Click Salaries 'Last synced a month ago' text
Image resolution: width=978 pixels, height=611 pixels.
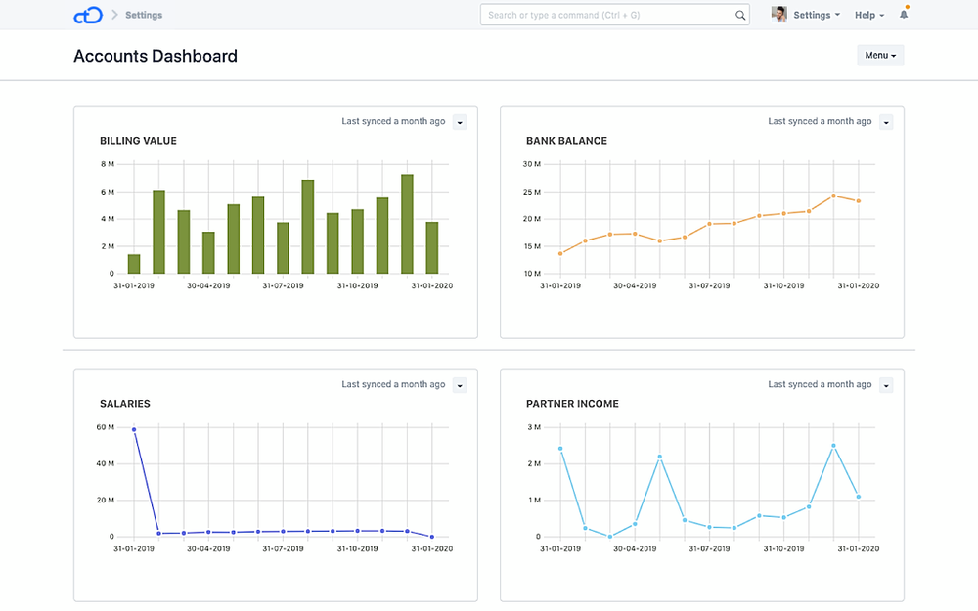click(393, 384)
